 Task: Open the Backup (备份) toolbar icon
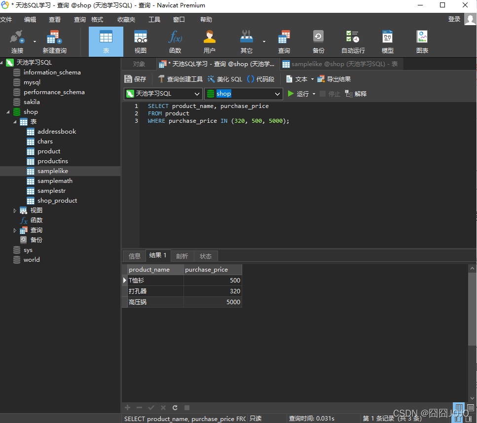click(x=318, y=42)
